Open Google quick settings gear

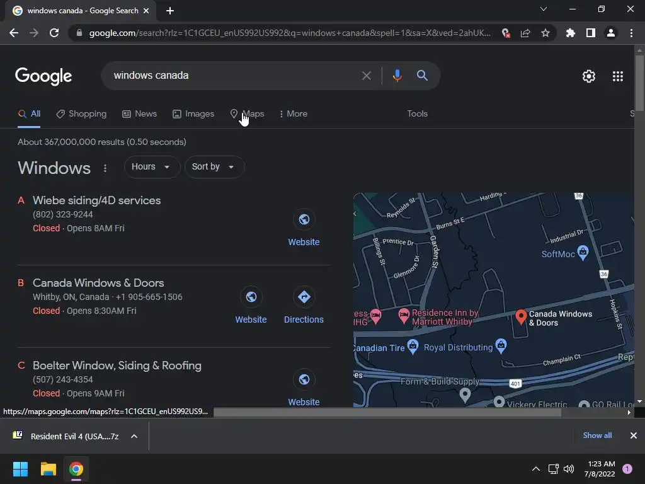tap(589, 76)
